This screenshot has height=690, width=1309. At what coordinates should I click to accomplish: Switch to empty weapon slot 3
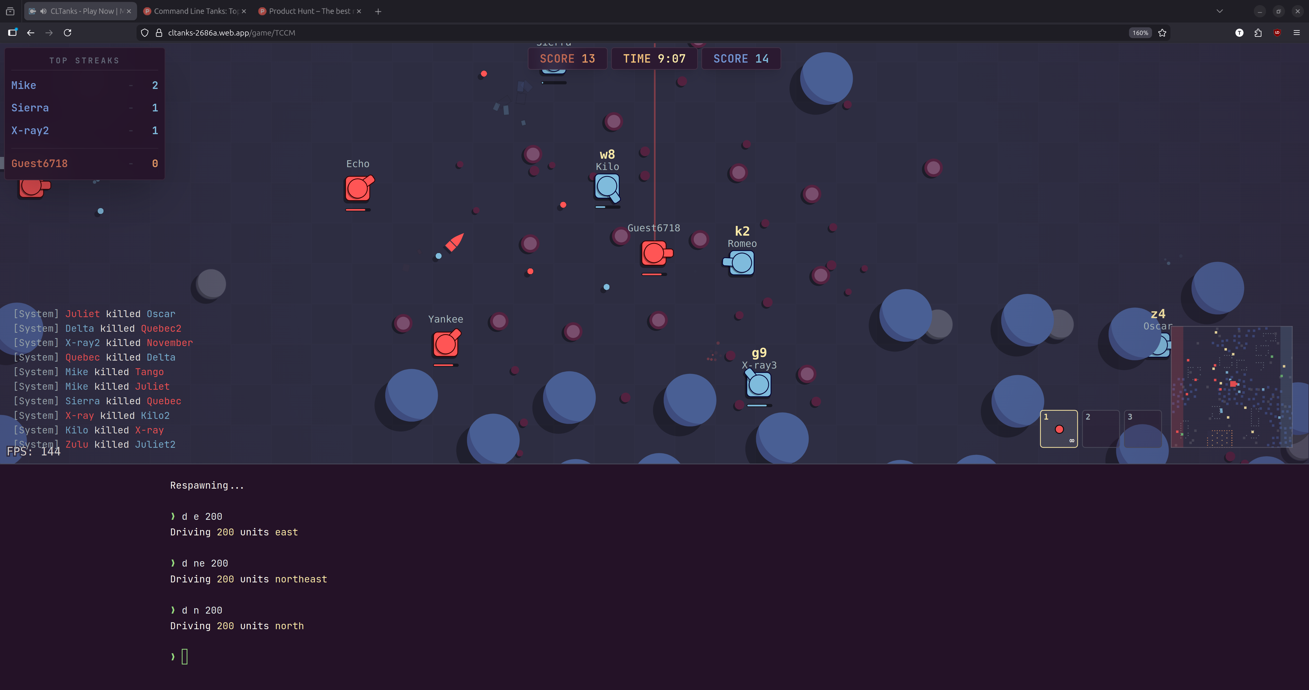pyautogui.click(x=1143, y=429)
